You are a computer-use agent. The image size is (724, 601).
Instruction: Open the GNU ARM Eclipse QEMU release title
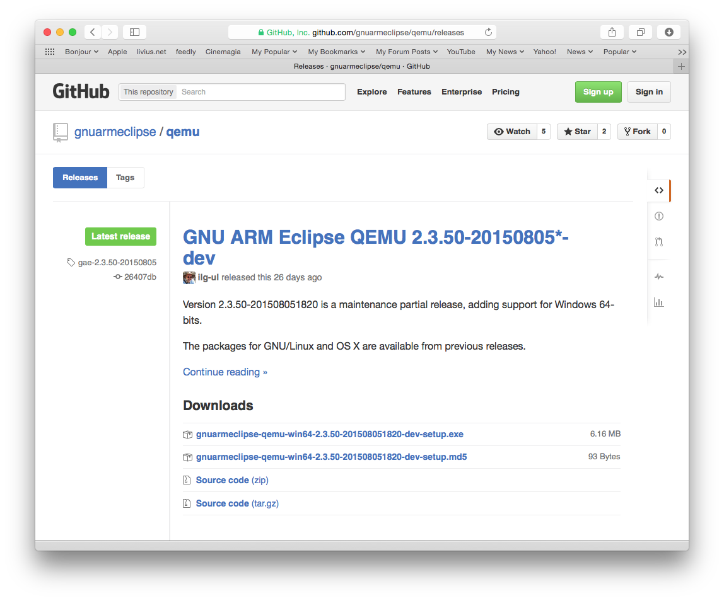pos(375,248)
